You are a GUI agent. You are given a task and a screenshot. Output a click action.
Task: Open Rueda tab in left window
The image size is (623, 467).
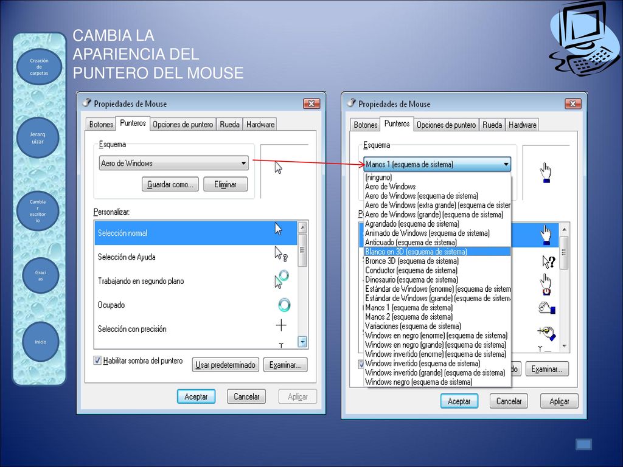[229, 124]
